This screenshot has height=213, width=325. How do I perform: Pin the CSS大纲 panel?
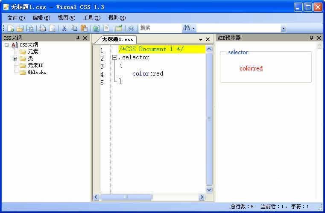[x=78, y=38]
